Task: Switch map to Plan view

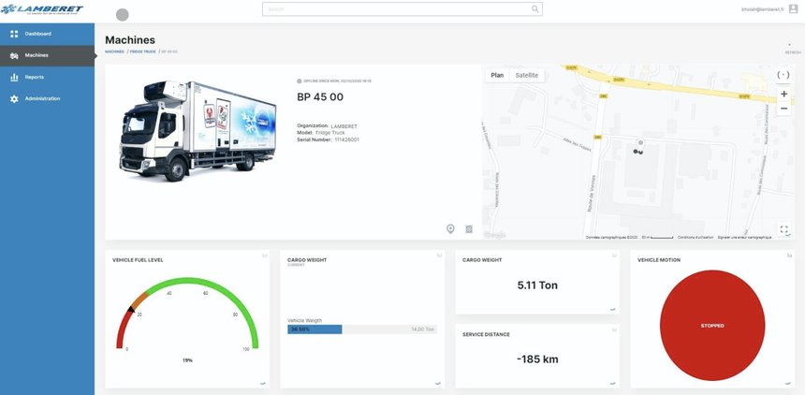Action: click(497, 75)
